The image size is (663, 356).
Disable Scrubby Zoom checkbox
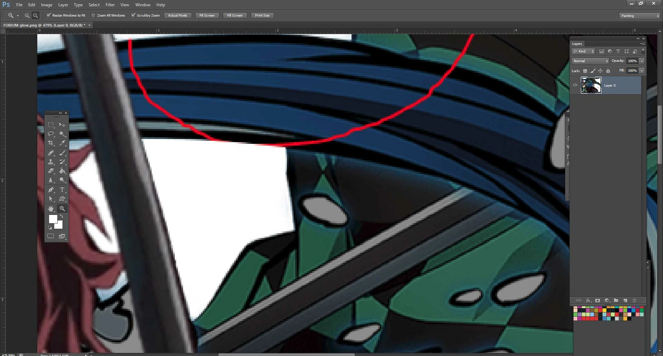coord(133,15)
